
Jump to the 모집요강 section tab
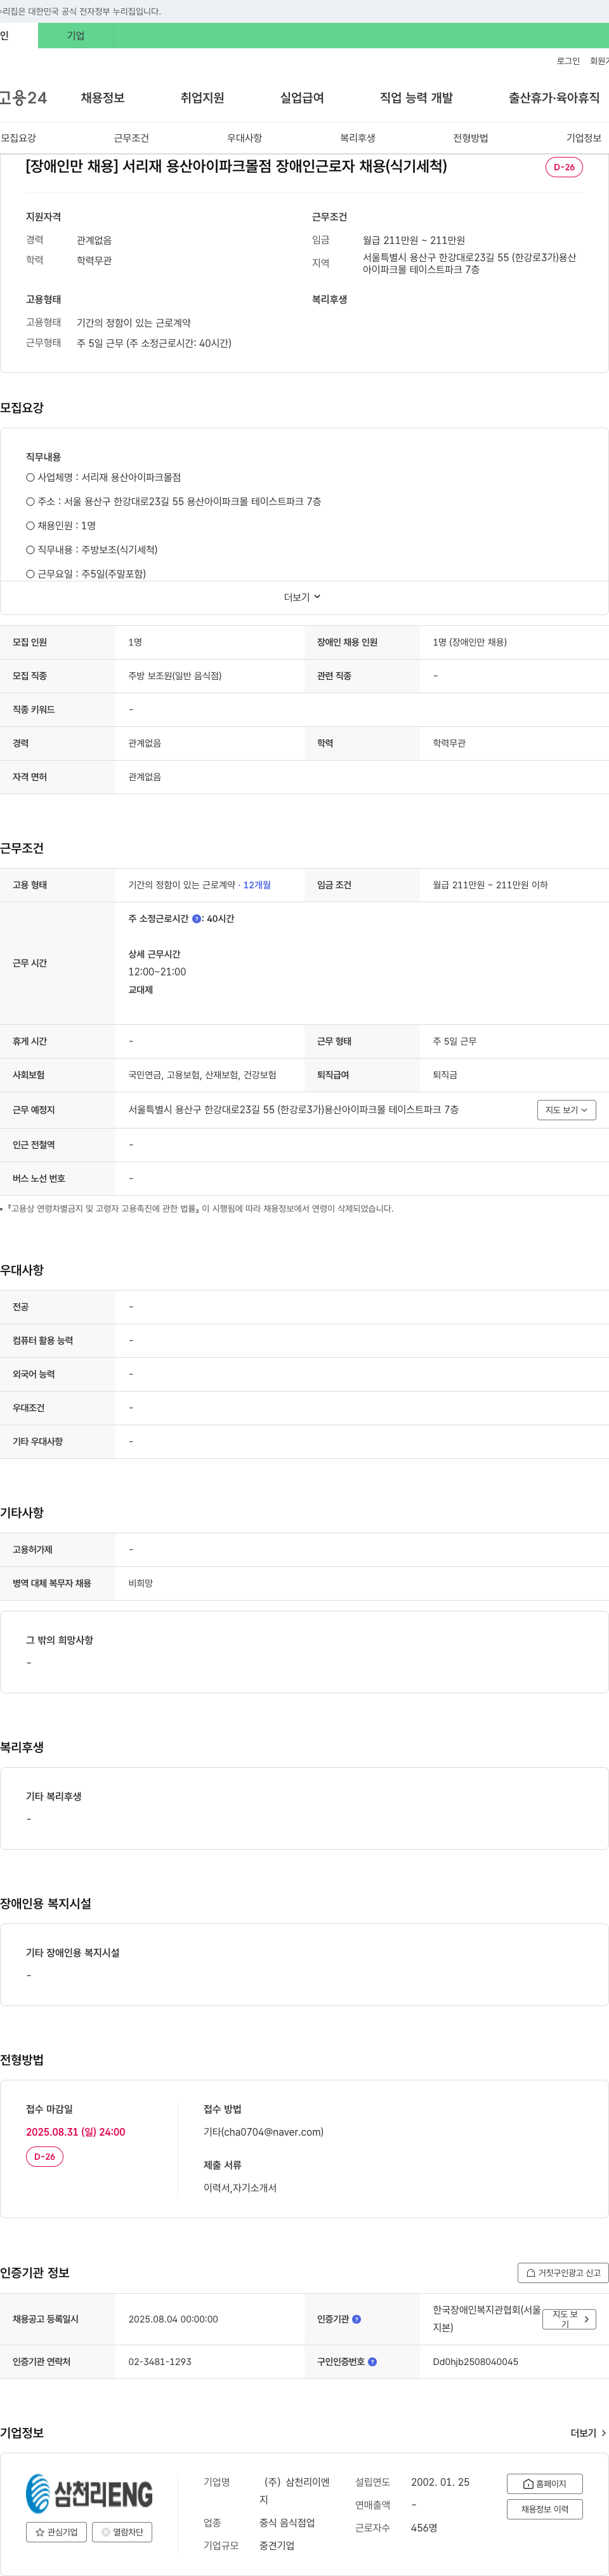[x=18, y=138]
